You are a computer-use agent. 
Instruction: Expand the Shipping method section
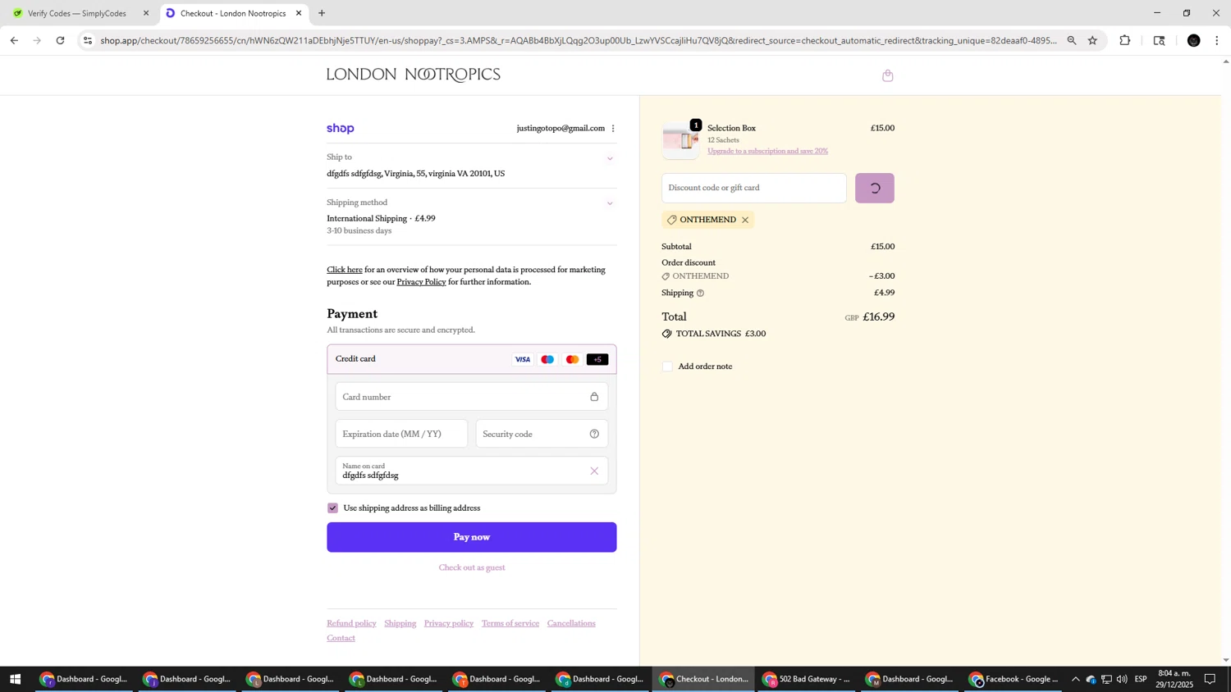pyautogui.click(x=609, y=203)
